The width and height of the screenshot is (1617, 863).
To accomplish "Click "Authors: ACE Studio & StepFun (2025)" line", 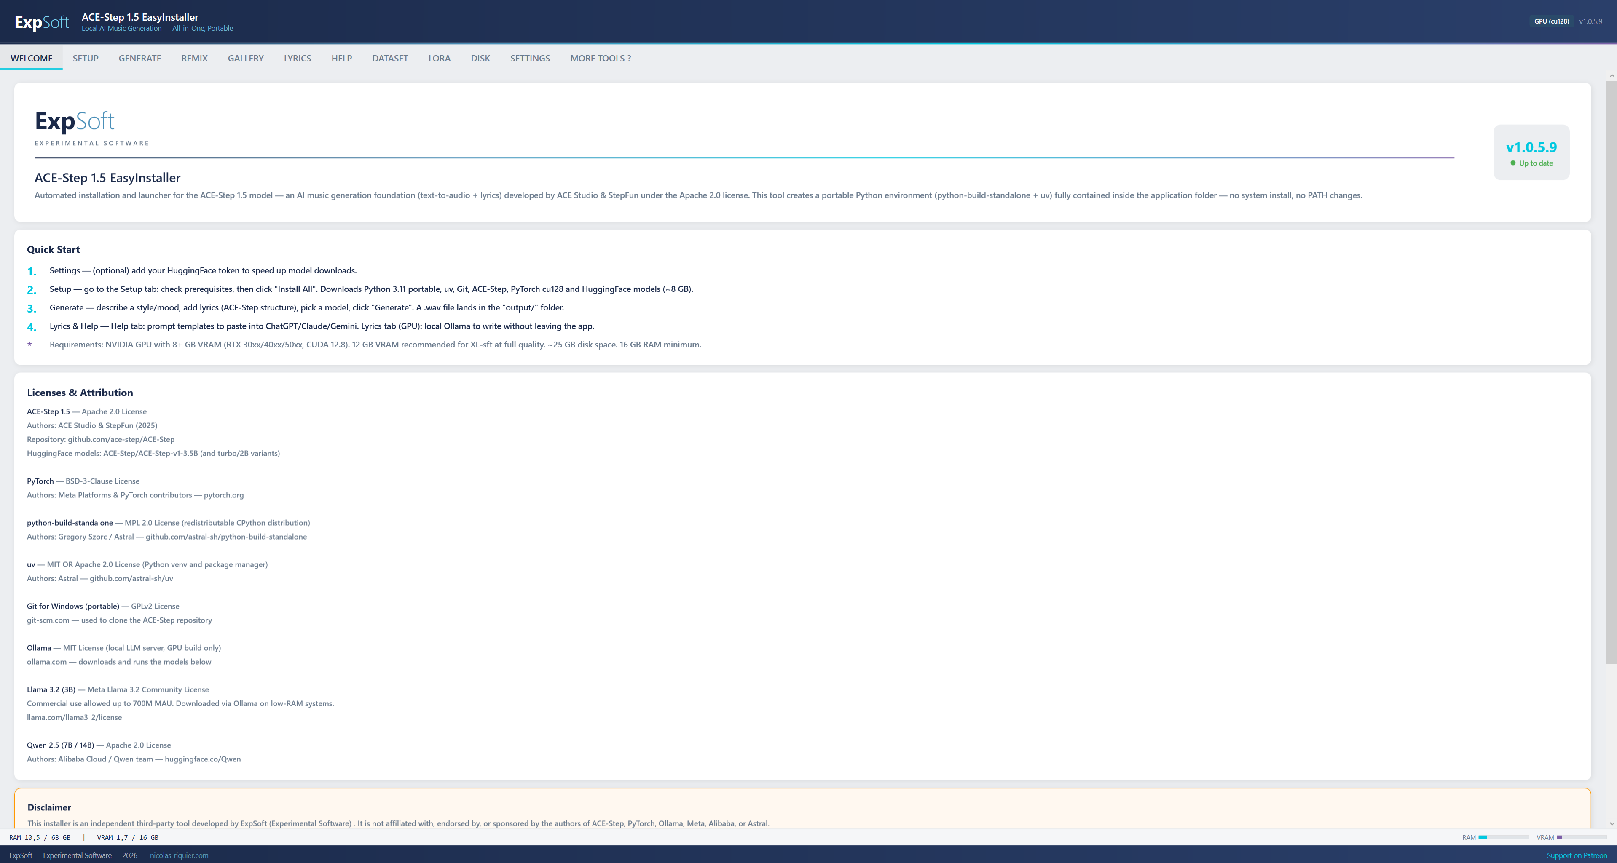I will [92, 425].
